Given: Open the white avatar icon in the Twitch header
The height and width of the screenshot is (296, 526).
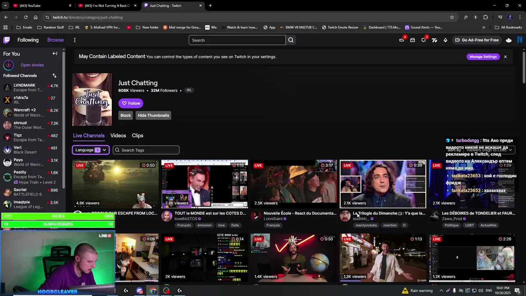Looking at the screenshot, I should (509, 40).
